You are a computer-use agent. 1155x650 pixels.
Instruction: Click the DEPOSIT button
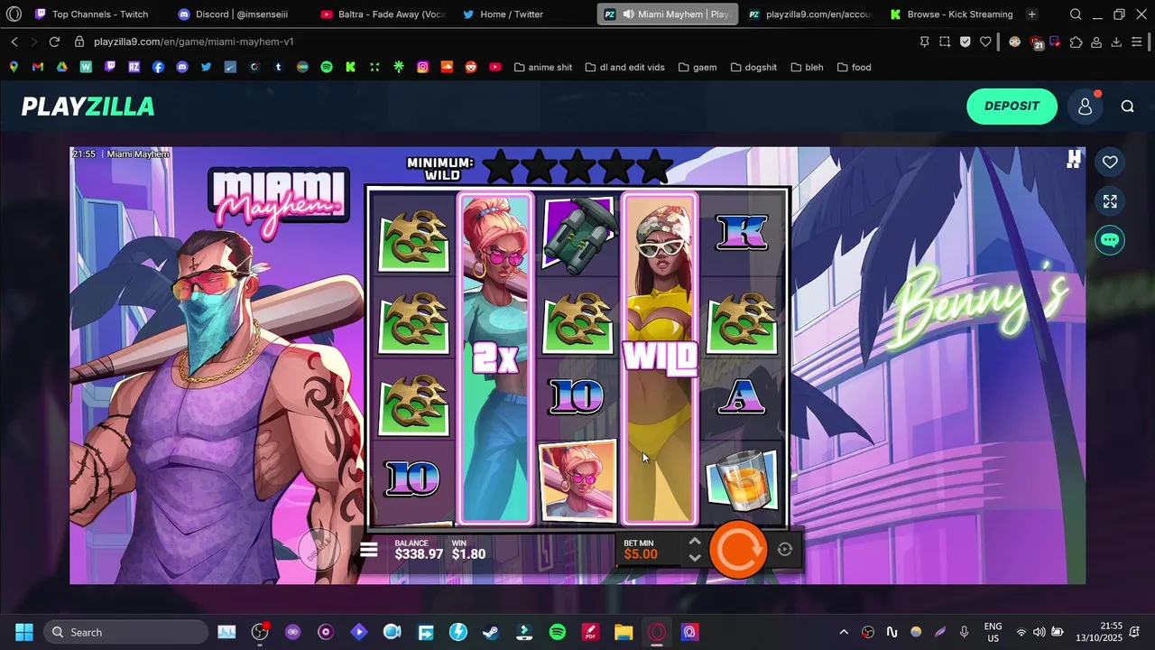(x=1012, y=107)
